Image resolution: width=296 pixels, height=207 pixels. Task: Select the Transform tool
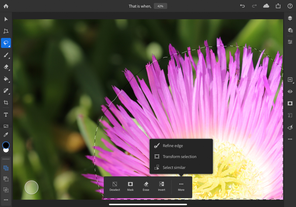point(6,31)
